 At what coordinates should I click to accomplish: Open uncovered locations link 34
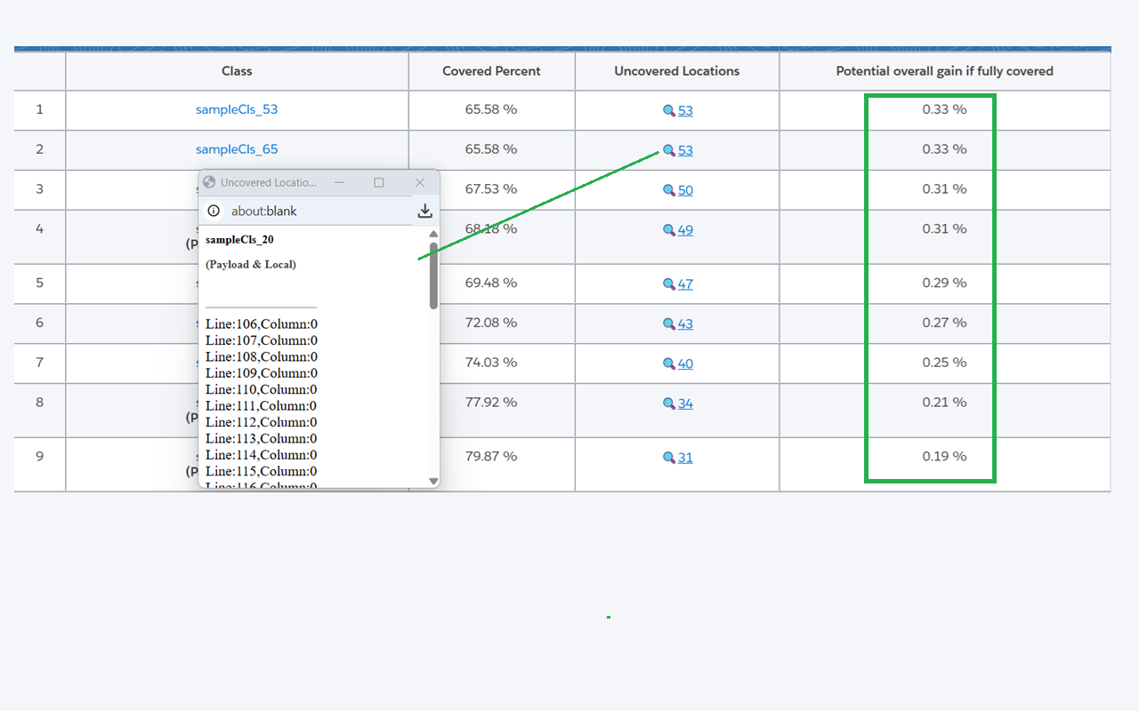click(x=683, y=403)
